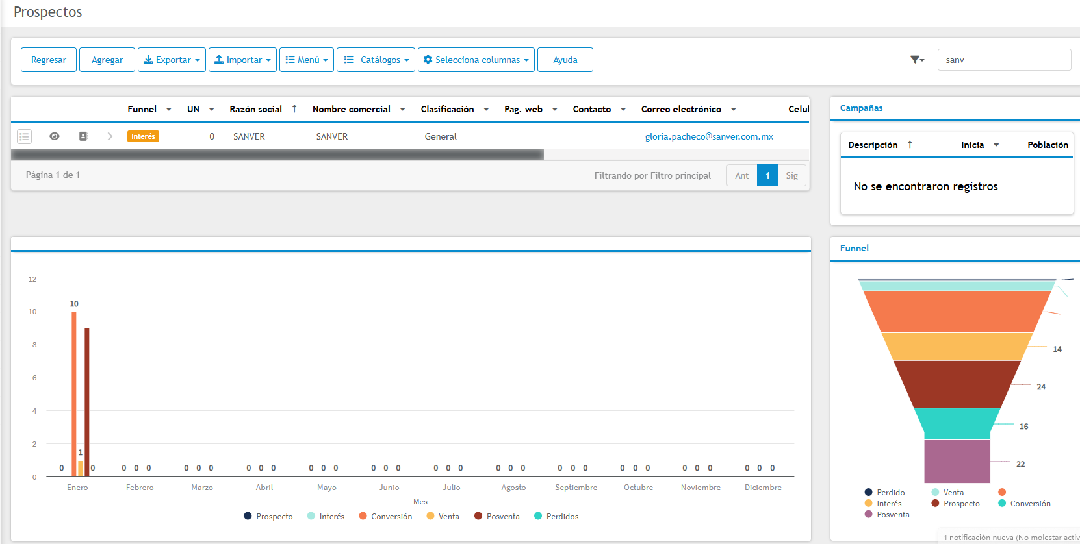1080x544 pixels.
Task: Click the Campañas panel title
Action: 861,108
